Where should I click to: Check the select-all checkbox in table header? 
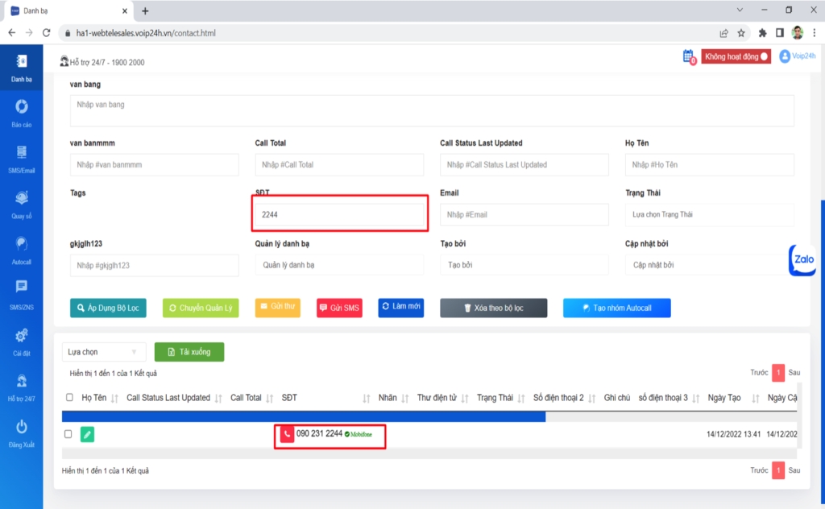click(68, 397)
